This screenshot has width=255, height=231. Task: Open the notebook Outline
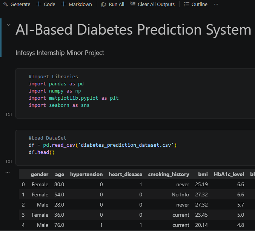(195, 4)
